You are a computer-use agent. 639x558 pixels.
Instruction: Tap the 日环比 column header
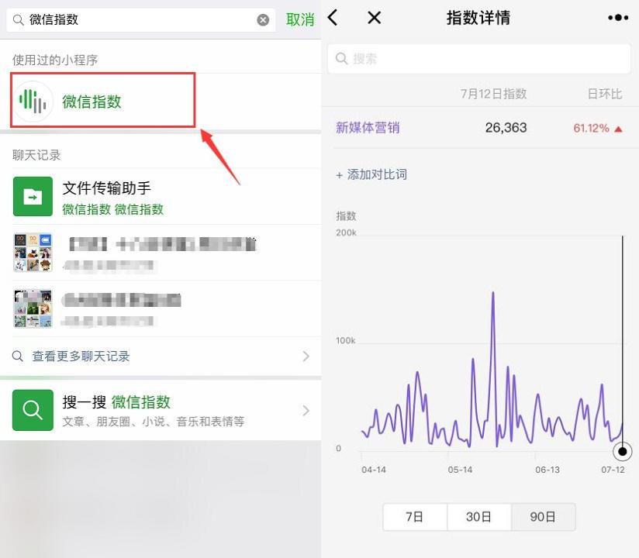tap(605, 94)
